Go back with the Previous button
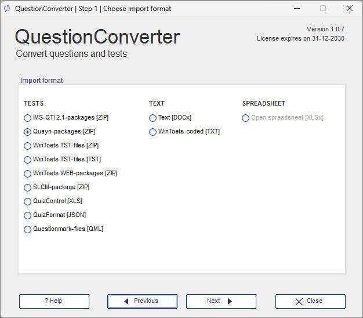Screen dimensions: 363x318 click(143, 301)
